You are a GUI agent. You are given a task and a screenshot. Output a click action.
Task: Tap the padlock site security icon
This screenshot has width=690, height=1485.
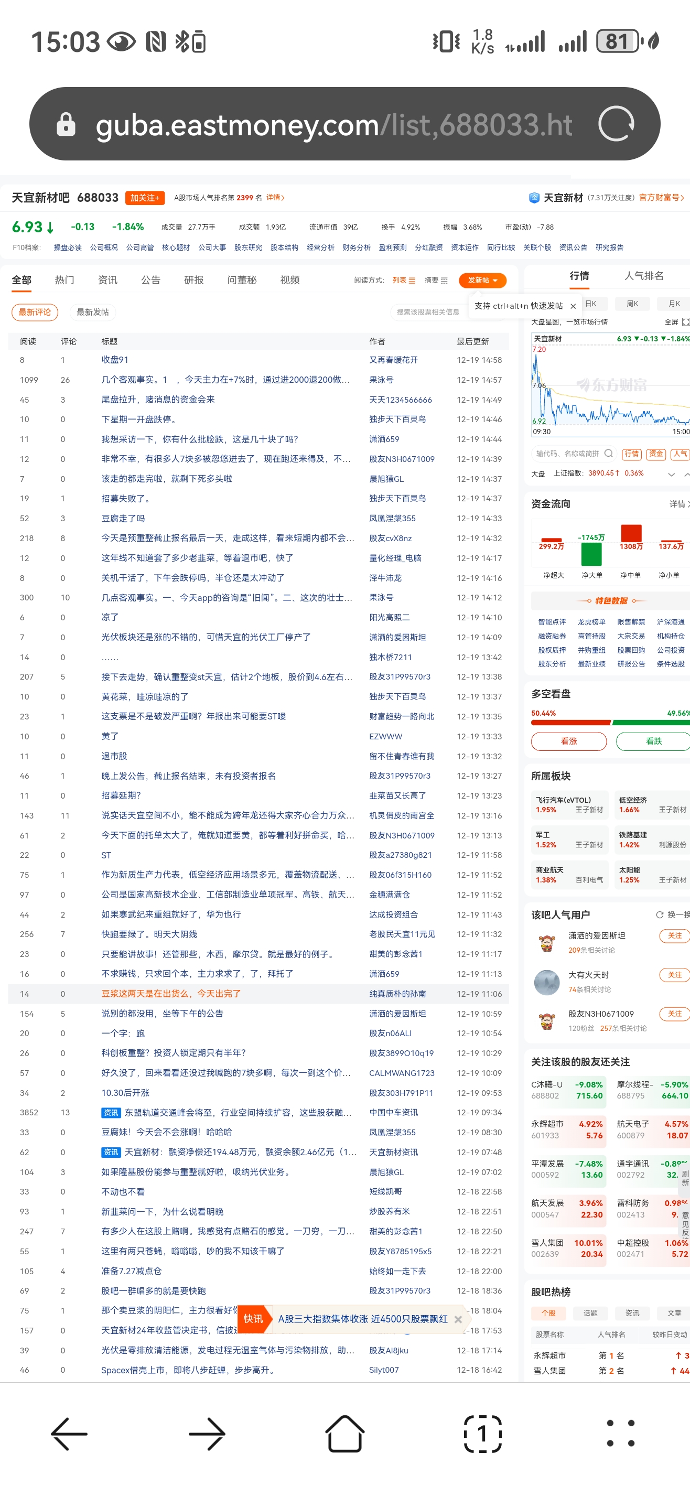pos(66,124)
